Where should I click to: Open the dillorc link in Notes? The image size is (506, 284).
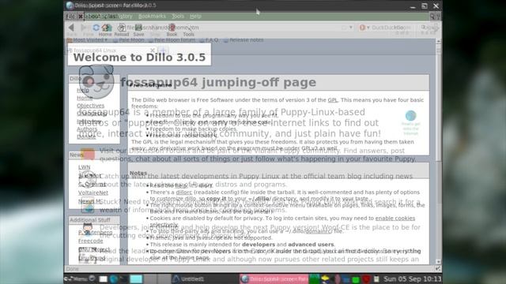(x=184, y=192)
